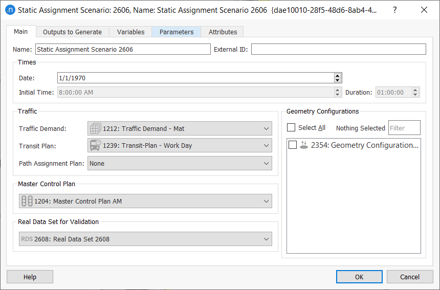Click the RDS Real Data Set icon
This screenshot has height=290, width=440.
tap(27, 239)
